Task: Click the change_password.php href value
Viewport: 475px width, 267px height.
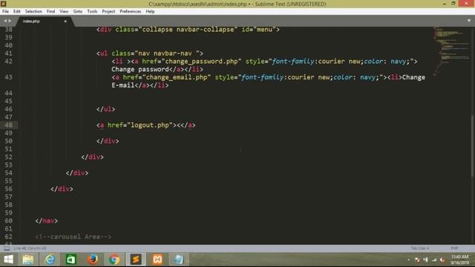Action: (x=201, y=62)
